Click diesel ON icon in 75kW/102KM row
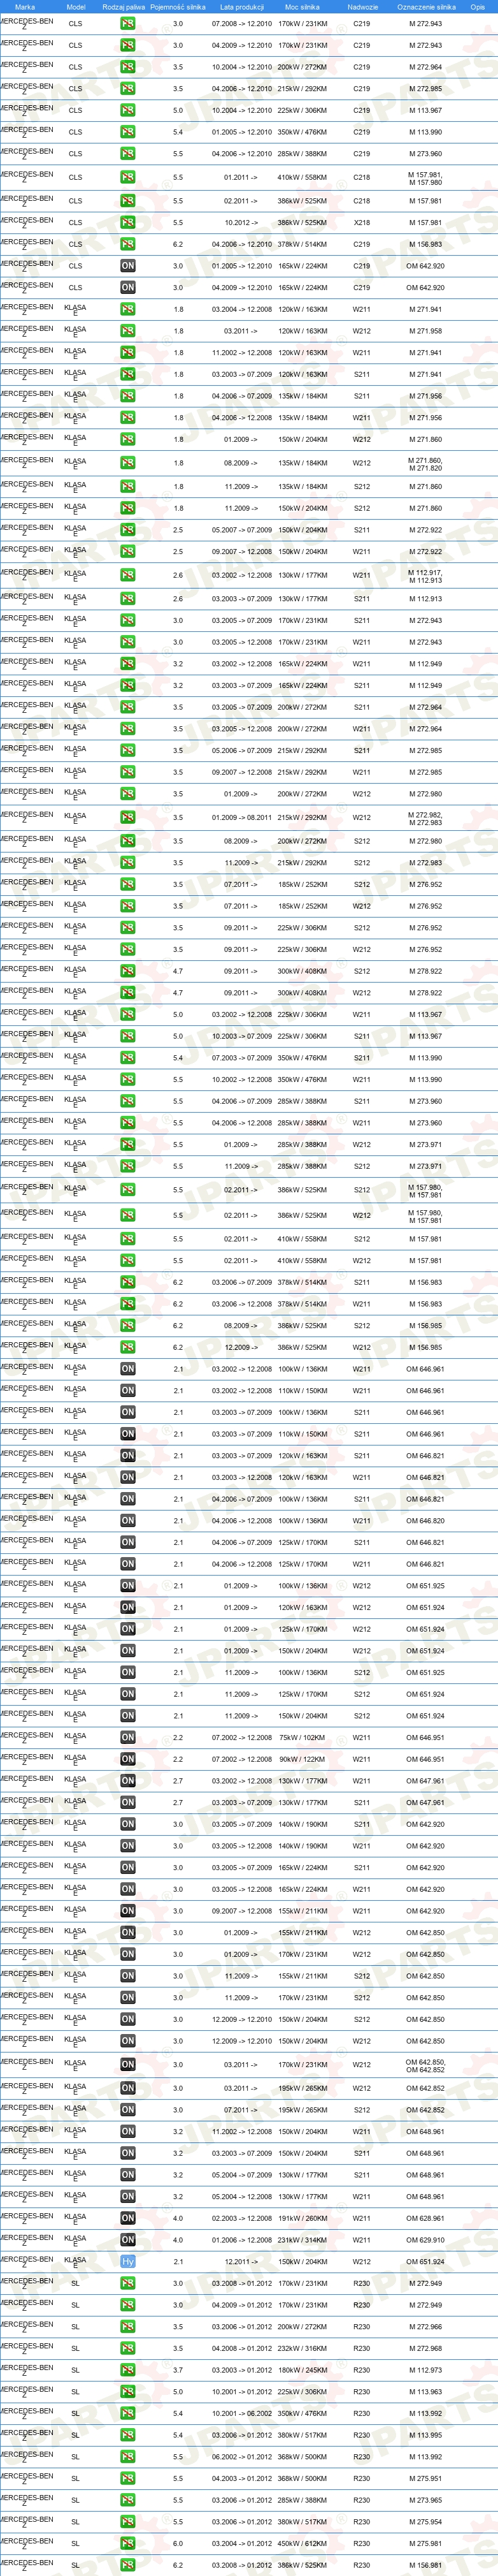Screen dimensions: 498x2576 pyautogui.click(x=128, y=1738)
